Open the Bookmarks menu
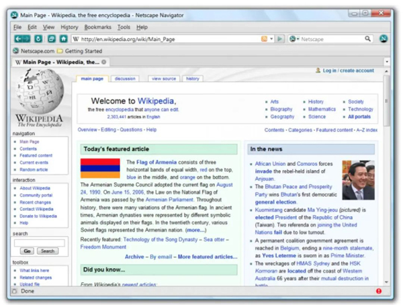The image size is (403, 305). pyautogui.click(x=97, y=27)
